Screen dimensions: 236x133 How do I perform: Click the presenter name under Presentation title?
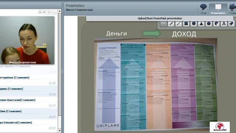click(x=79, y=10)
